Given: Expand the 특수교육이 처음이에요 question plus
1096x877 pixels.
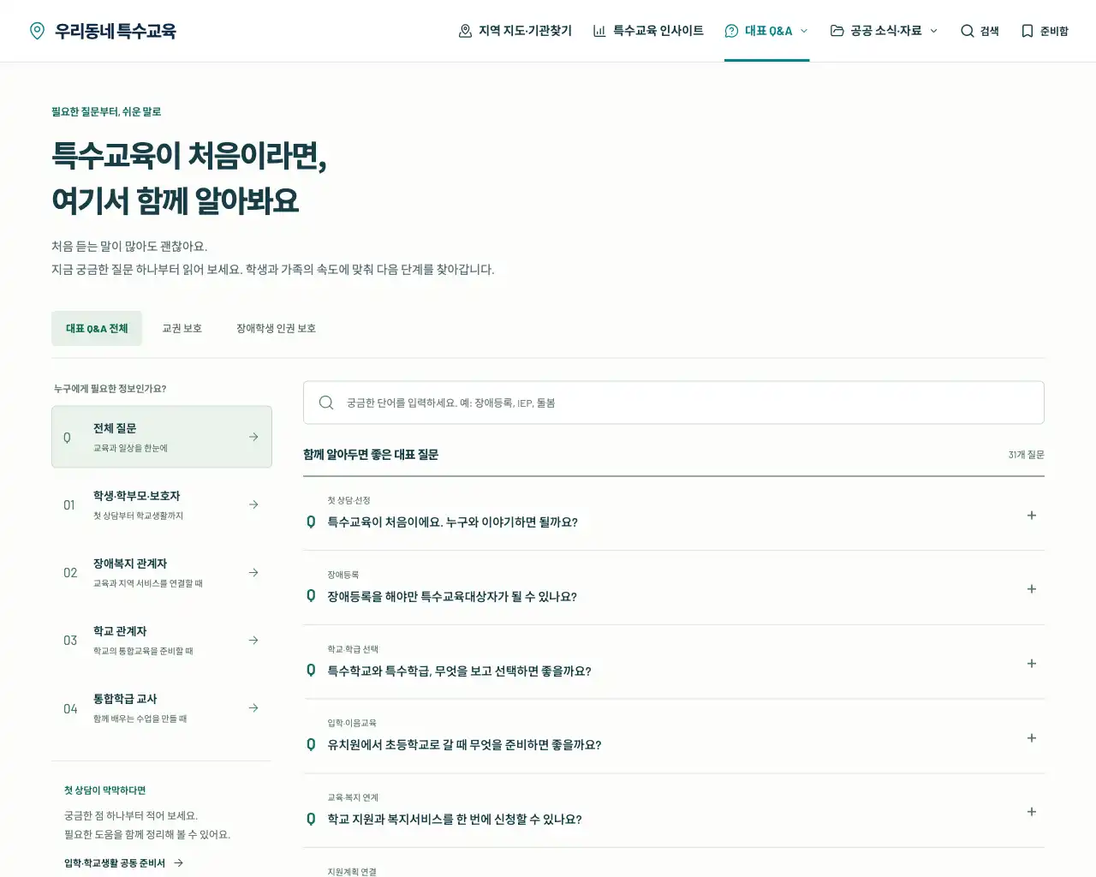Looking at the screenshot, I should (1032, 516).
